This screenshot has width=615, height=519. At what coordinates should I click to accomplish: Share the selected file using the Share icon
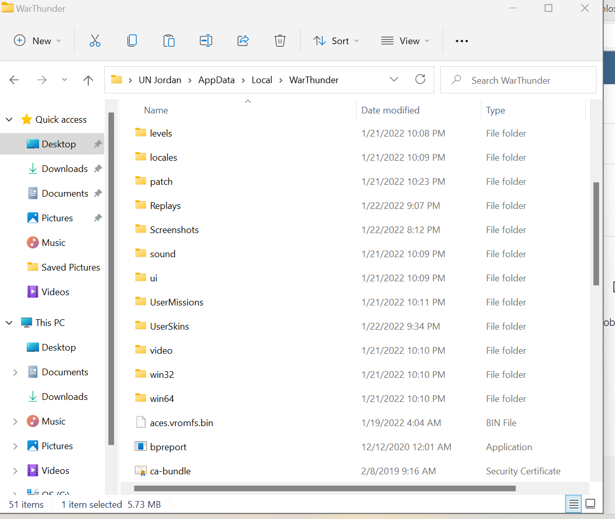click(243, 41)
